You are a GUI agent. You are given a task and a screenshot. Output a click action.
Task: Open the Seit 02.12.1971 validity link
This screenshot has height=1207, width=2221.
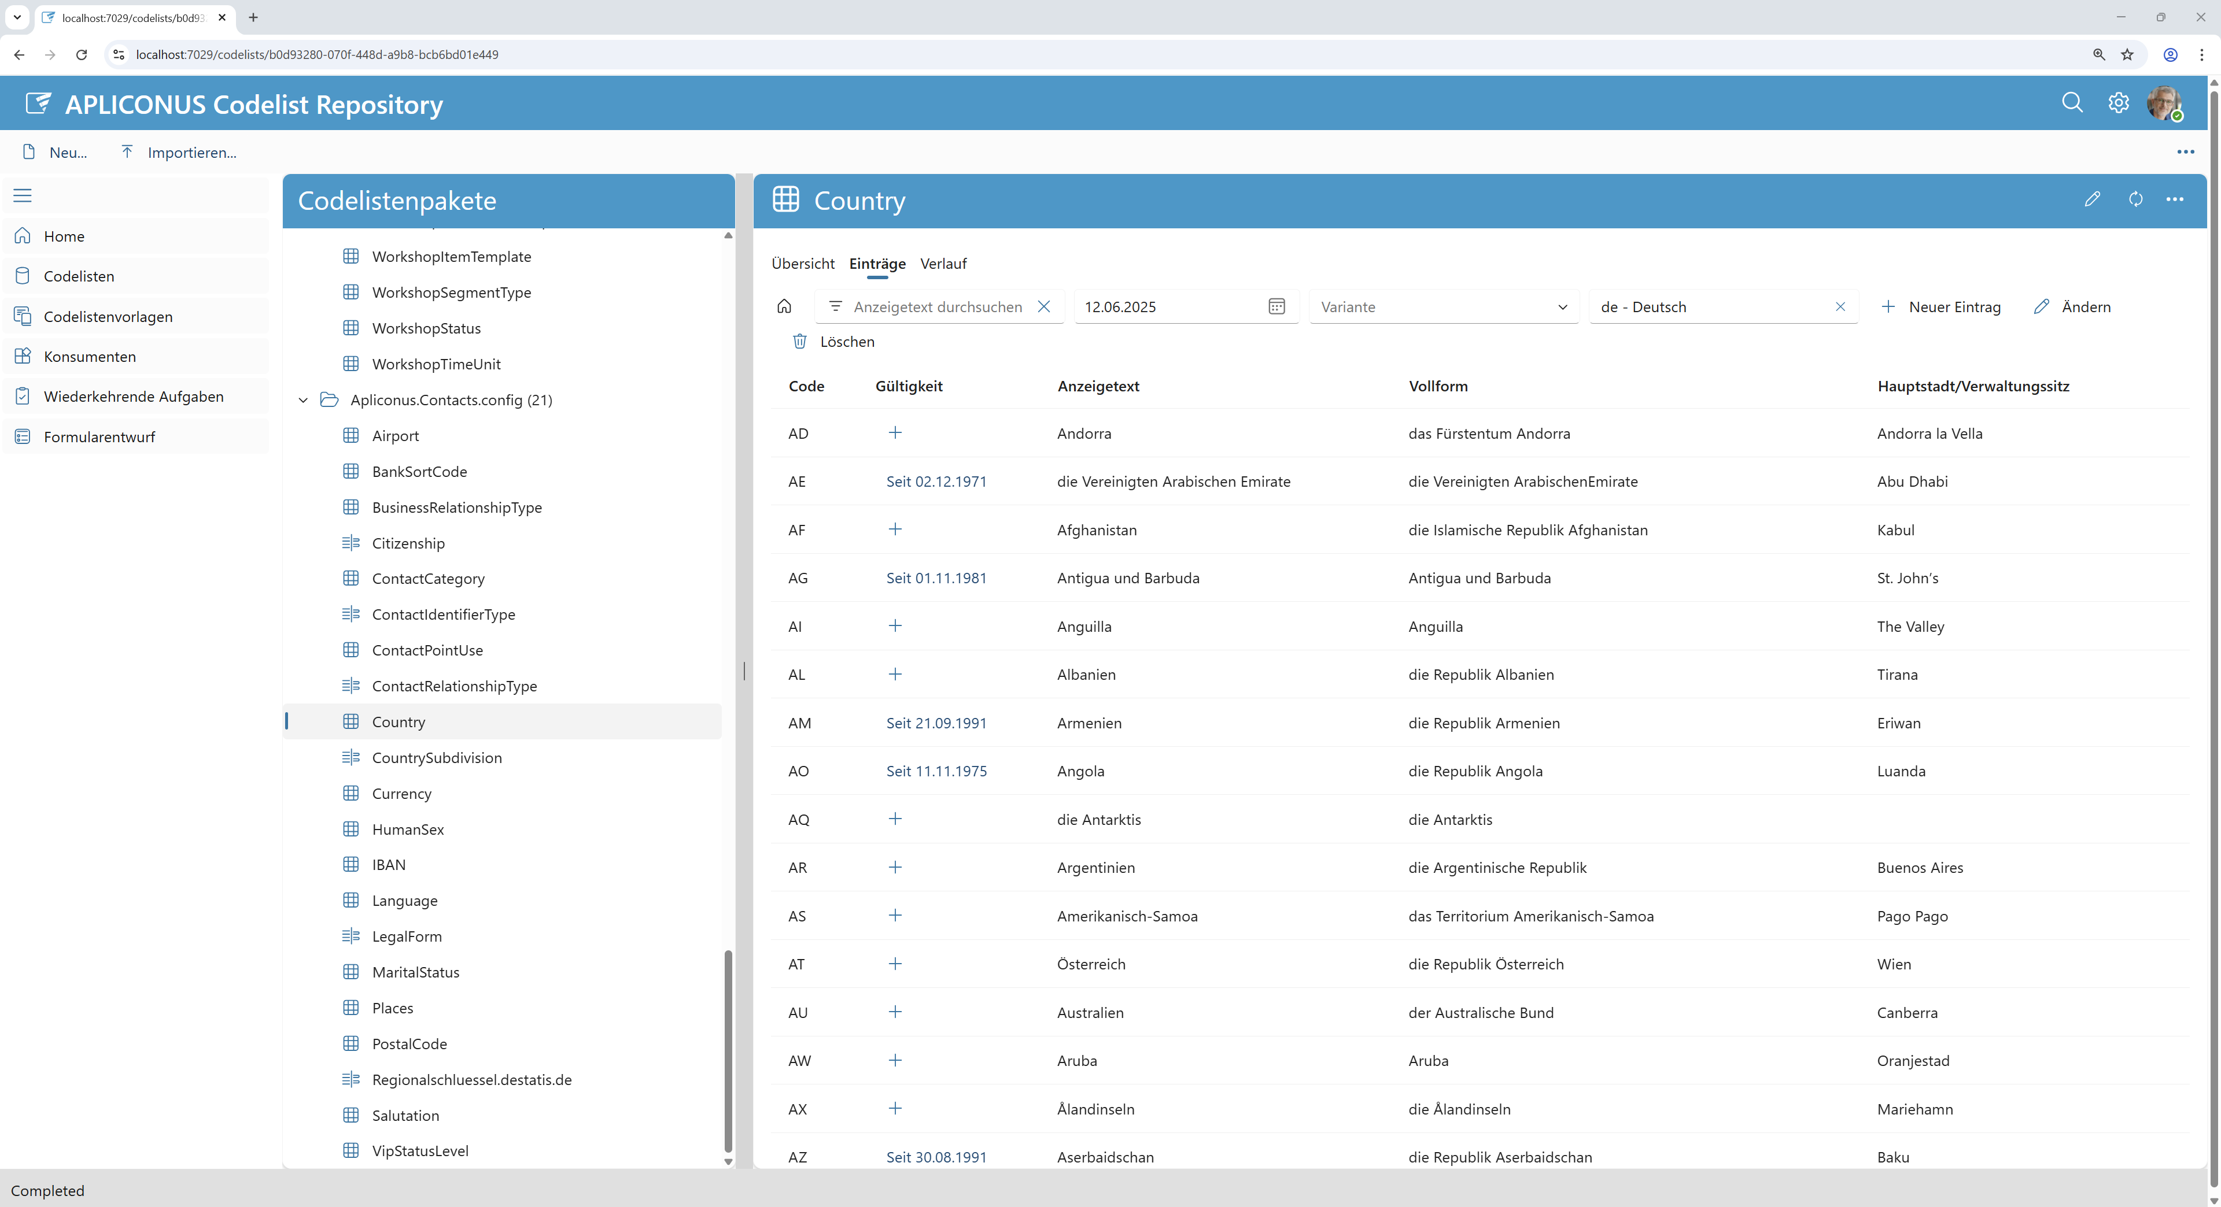[x=936, y=482]
